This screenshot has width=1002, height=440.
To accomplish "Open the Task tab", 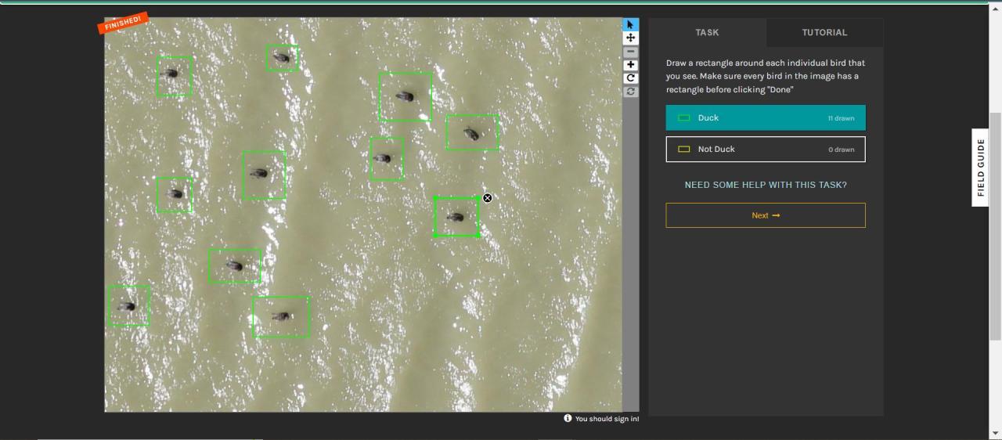I will coord(707,33).
